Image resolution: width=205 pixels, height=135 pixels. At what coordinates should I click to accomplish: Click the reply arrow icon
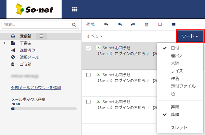(106, 24)
